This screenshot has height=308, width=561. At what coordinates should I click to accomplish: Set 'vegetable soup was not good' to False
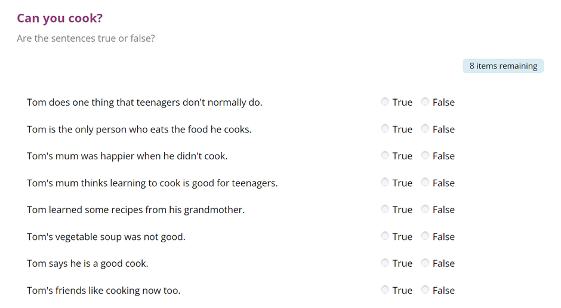(425, 236)
